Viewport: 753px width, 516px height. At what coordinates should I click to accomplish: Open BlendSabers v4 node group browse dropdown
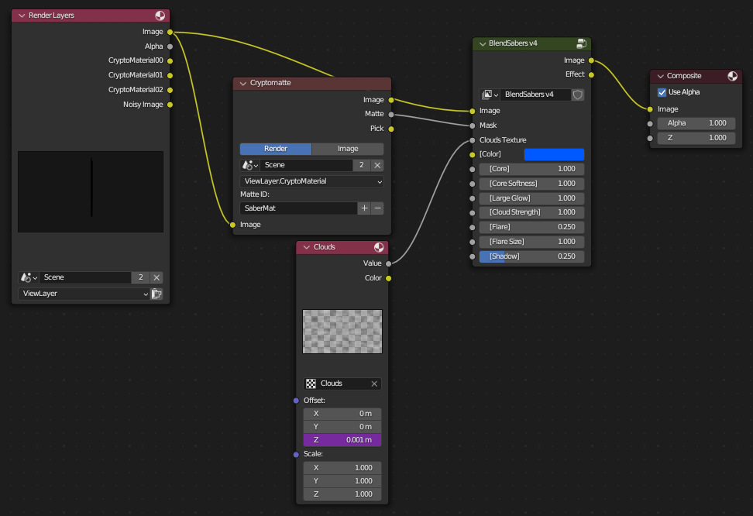coord(490,95)
